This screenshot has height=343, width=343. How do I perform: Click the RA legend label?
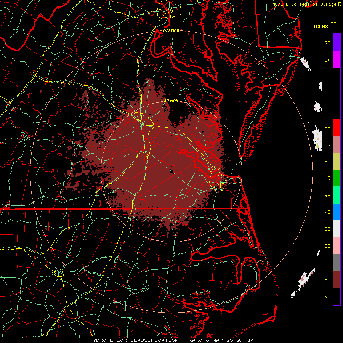click(x=327, y=196)
